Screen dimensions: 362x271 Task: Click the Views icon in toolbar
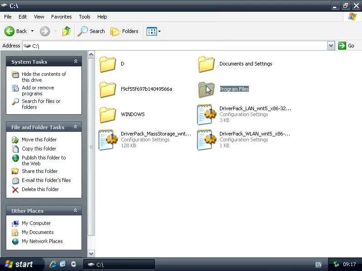tap(152, 31)
